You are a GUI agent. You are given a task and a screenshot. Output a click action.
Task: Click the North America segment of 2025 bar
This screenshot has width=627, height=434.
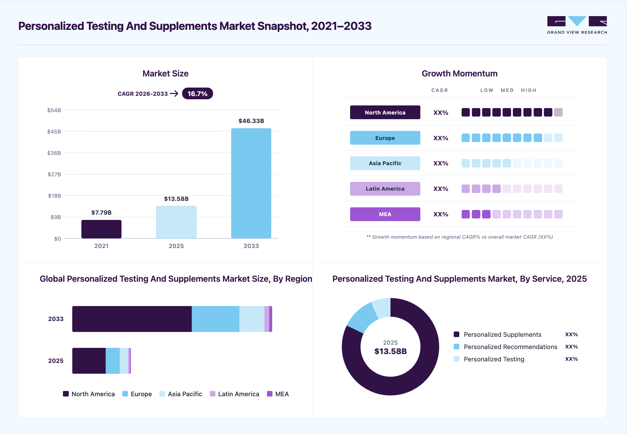(x=89, y=361)
